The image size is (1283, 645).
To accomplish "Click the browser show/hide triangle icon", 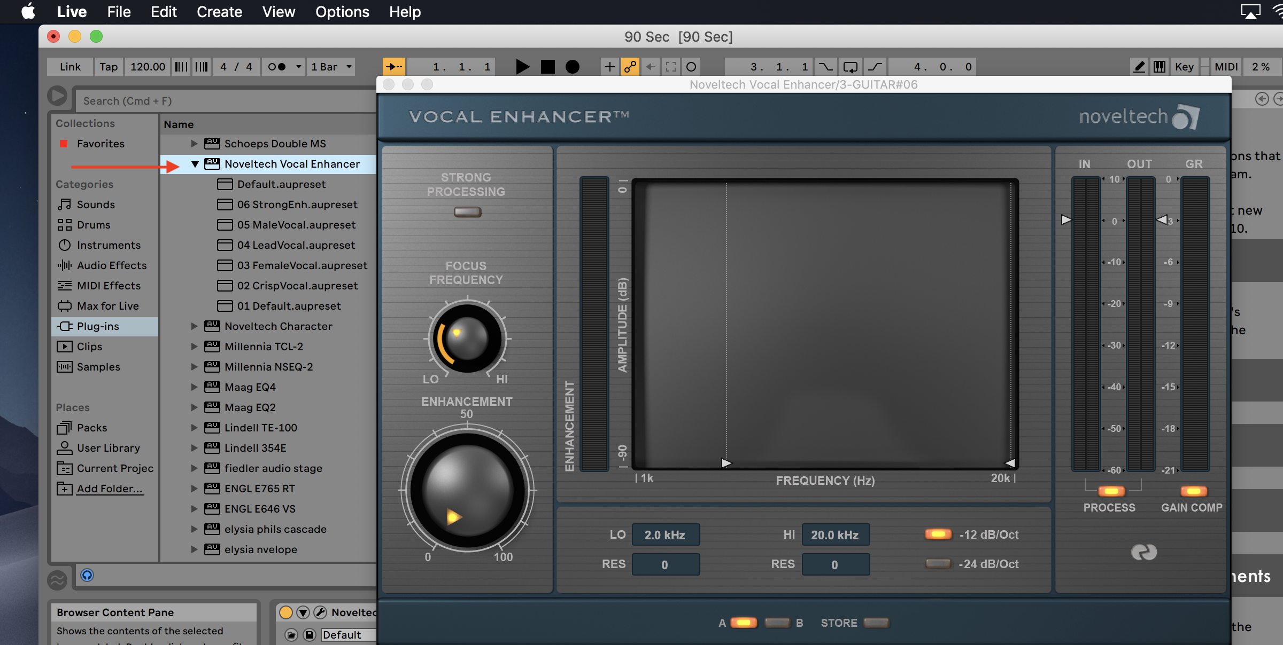I will [x=57, y=96].
